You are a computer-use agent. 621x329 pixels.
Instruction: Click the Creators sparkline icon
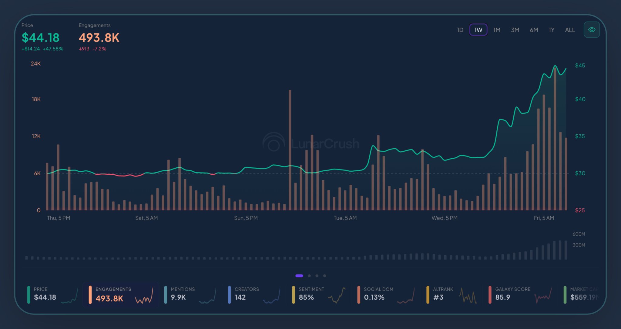pos(271,296)
